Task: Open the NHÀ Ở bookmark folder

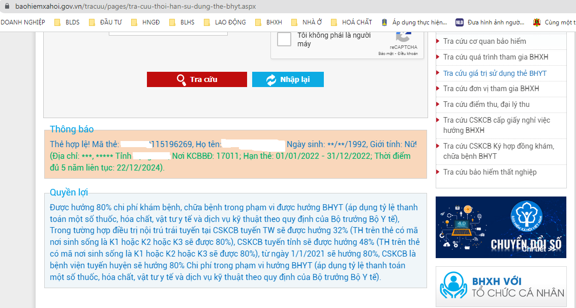Action: coord(307,22)
